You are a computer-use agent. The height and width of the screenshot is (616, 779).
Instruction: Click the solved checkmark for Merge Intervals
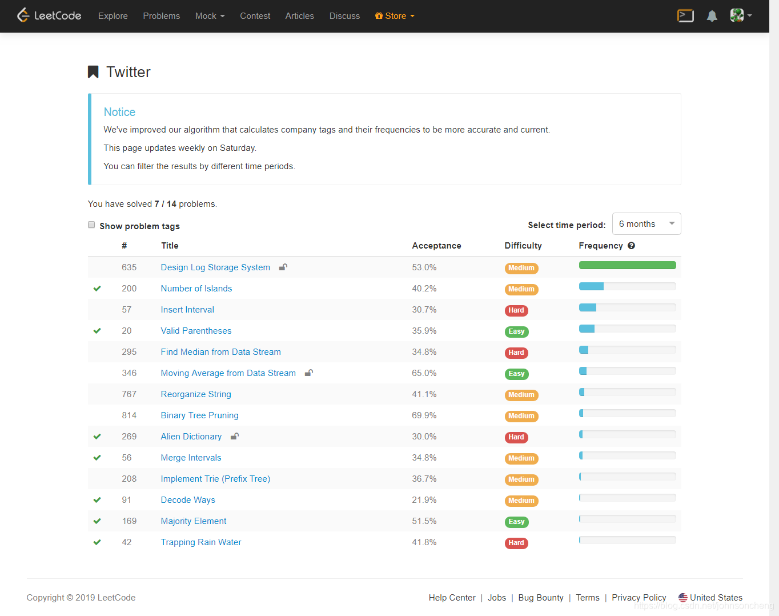pos(97,458)
